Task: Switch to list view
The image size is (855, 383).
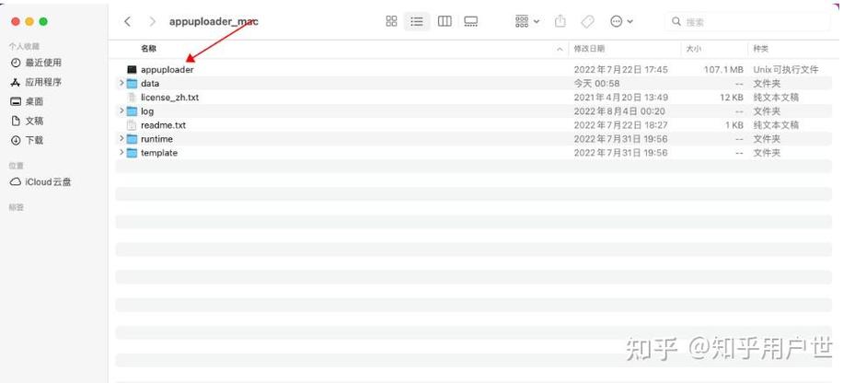Action: [x=417, y=21]
